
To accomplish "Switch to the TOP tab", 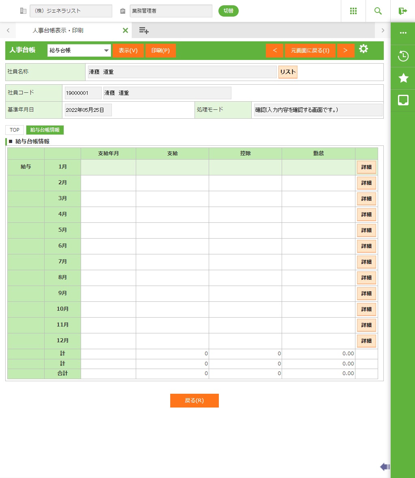I will [x=15, y=130].
